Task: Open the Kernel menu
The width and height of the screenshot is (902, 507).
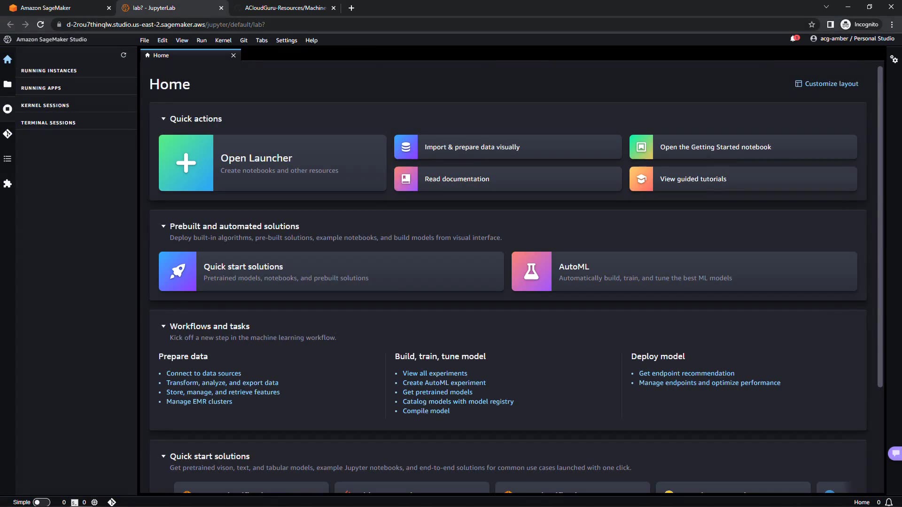Action: point(223,40)
